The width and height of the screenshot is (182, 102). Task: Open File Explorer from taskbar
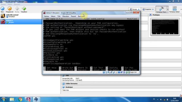12,99
